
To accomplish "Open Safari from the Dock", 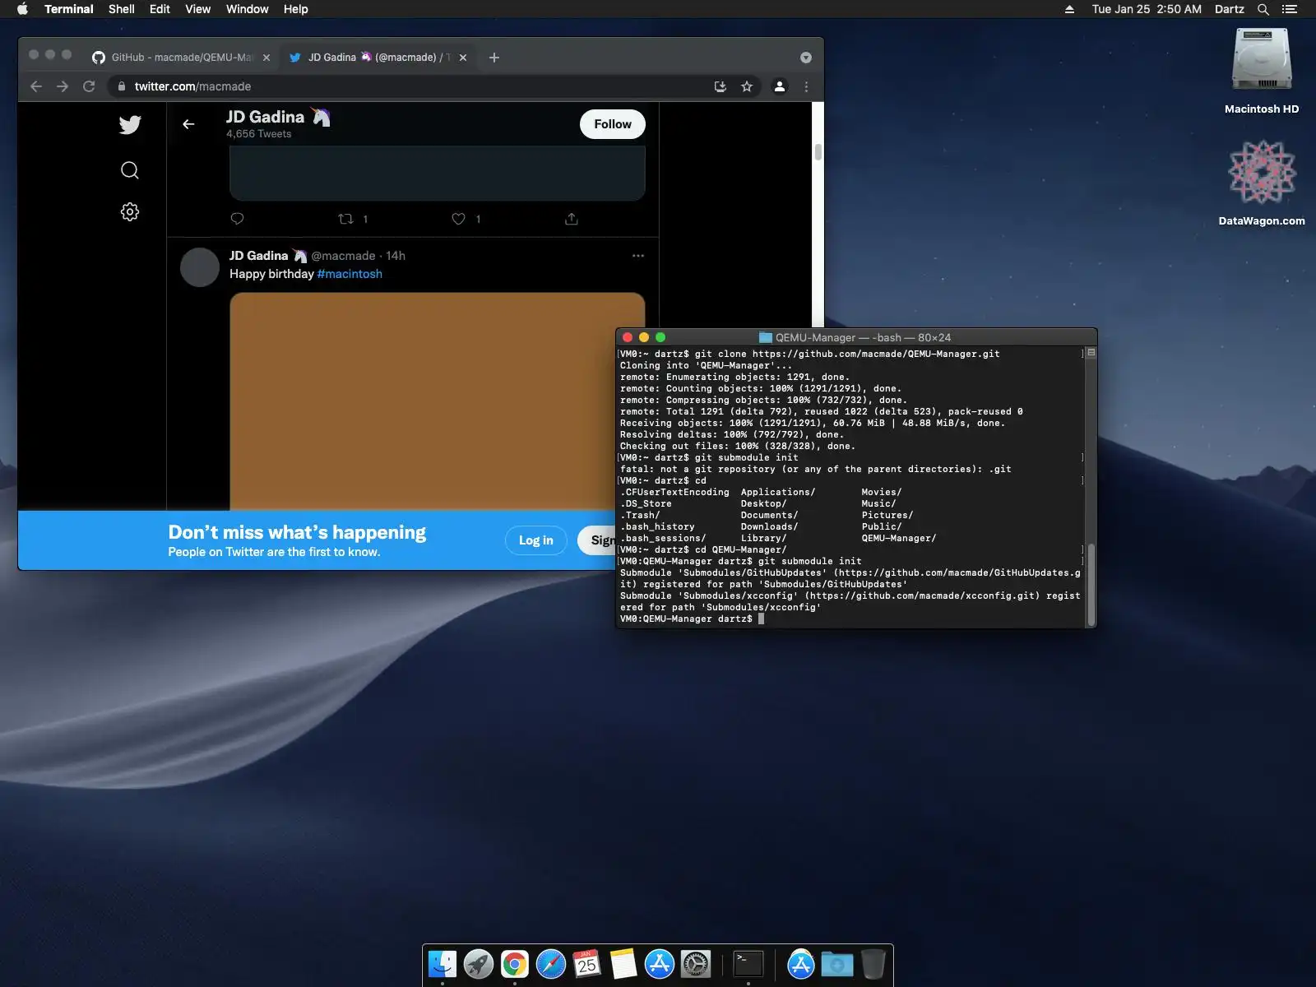I will point(551,964).
